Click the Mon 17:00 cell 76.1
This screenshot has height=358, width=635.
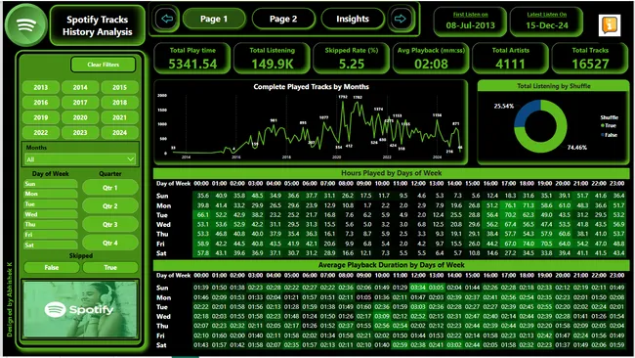(510, 205)
